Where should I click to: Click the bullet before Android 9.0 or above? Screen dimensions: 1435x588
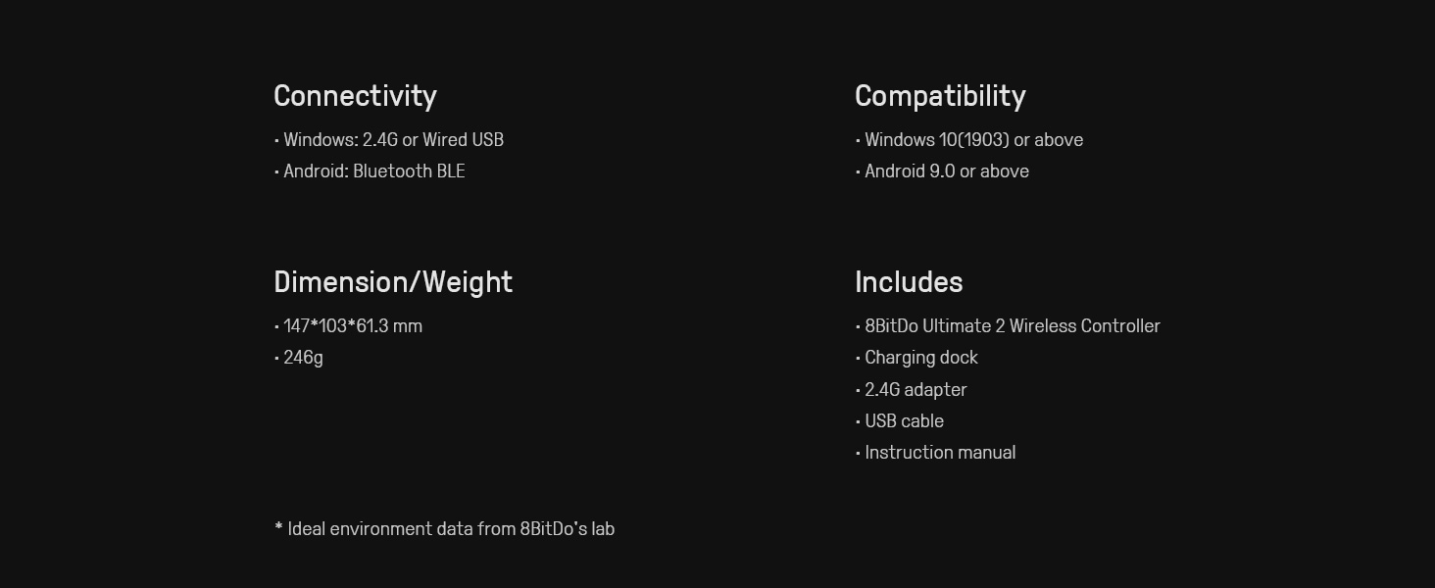(x=858, y=172)
